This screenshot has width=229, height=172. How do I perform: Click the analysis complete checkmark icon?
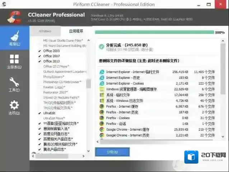(102, 47)
